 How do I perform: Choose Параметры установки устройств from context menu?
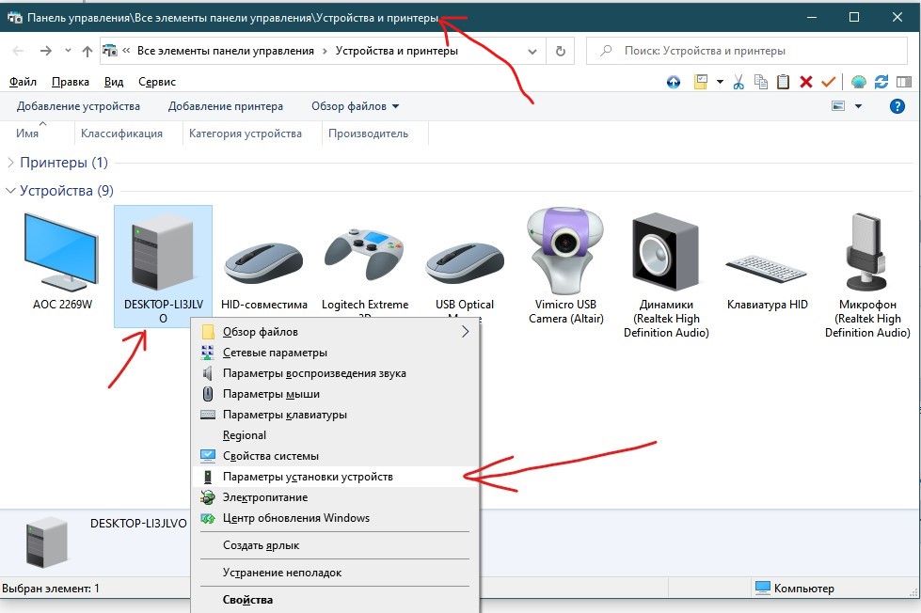(308, 477)
